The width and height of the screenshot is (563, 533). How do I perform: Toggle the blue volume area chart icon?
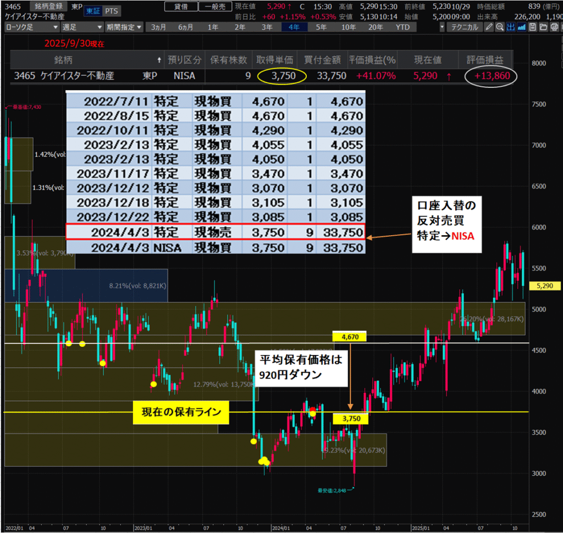(521, 27)
